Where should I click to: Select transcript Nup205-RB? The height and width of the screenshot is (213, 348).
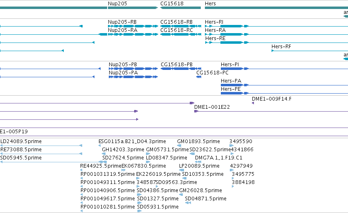click(x=122, y=22)
